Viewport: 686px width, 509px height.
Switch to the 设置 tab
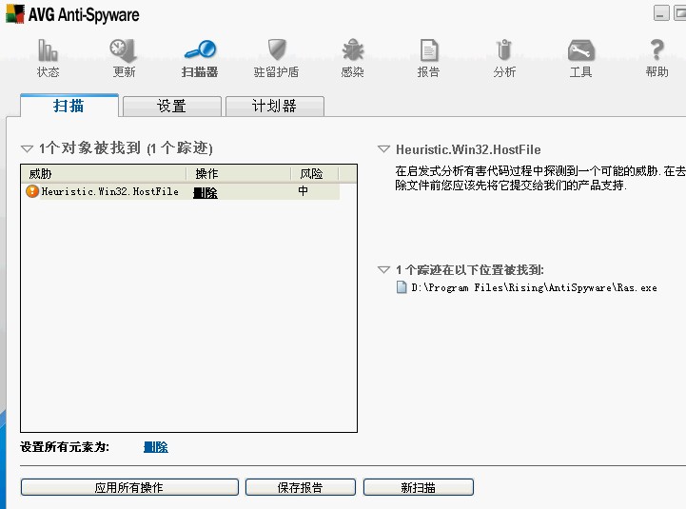[x=172, y=106]
